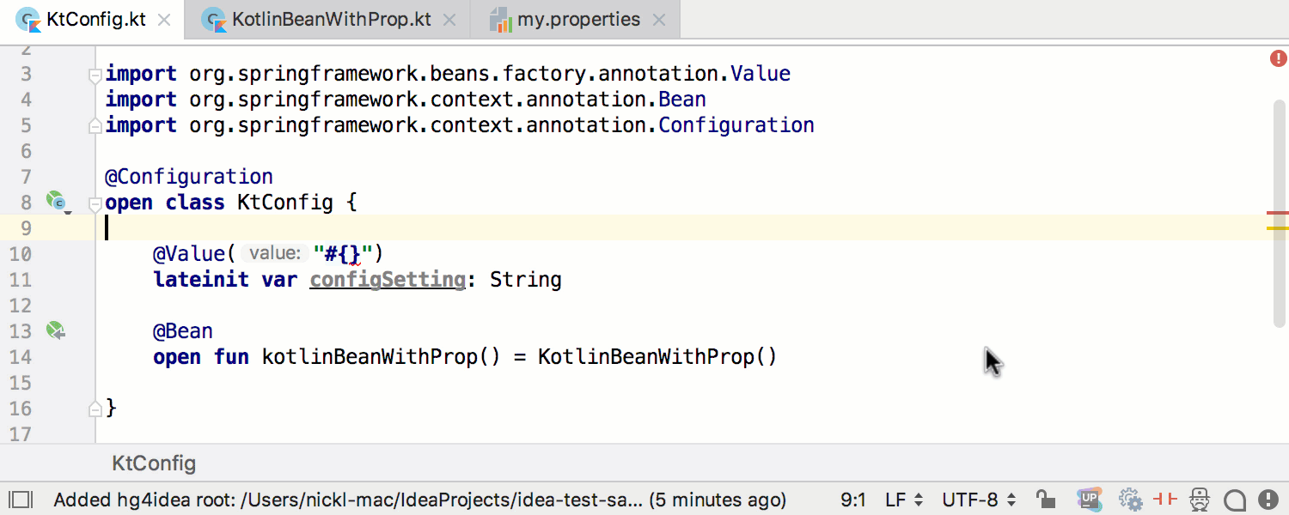Click the Spring bean gutter icon on line 8

[56, 202]
